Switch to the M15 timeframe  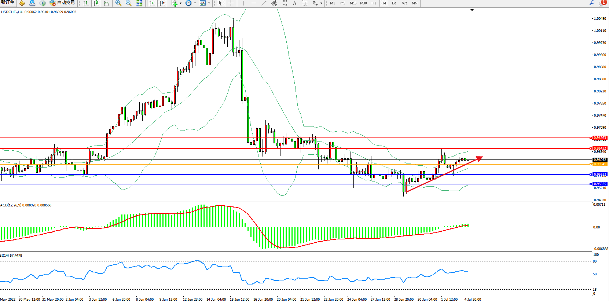[353, 3]
